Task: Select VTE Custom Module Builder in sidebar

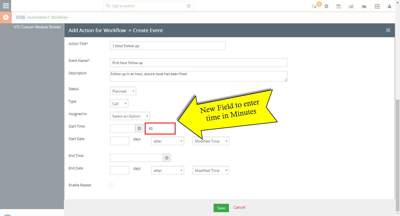Action: coord(37,27)
